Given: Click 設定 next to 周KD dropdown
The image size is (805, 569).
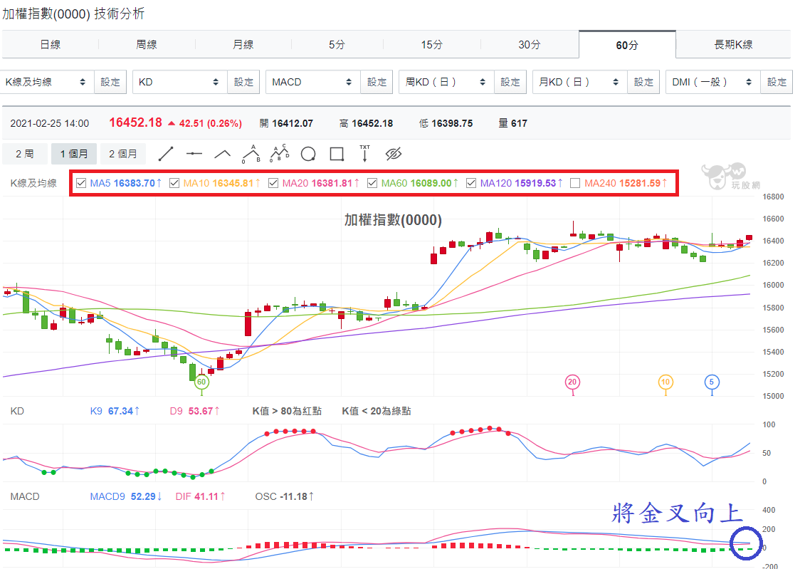Looking at the screenshot, I should pyautogui.click(x=510, y=82).
